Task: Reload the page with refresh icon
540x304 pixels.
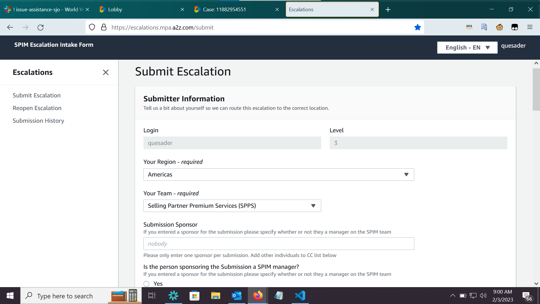Action: [x=40, y=27]
